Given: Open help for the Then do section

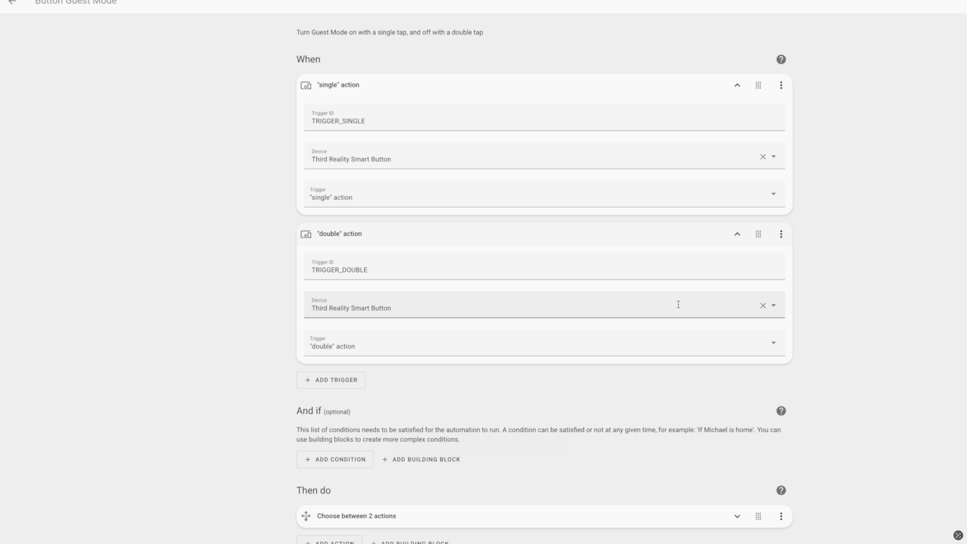Looking at the screenshot, I should pyautogui.click(x=781, y=490).
